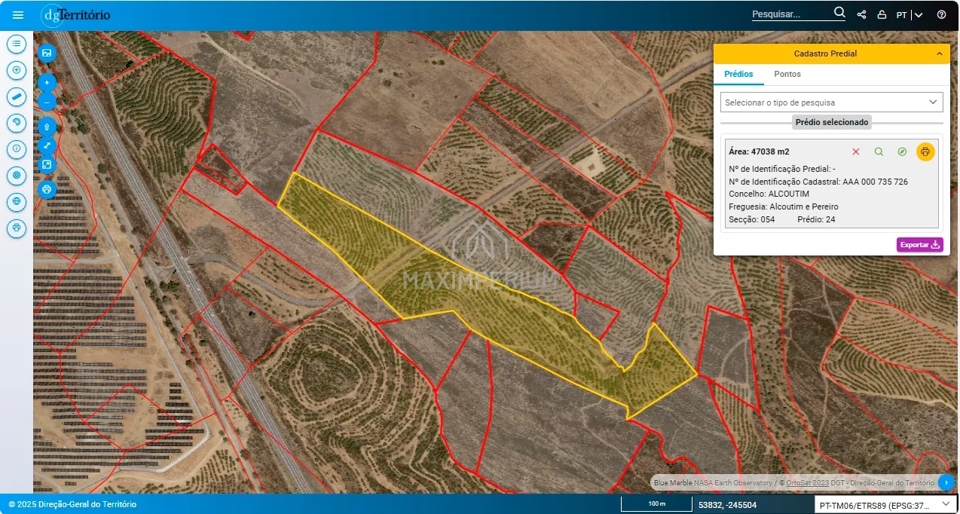This screenshot has height=514, width=960.
Task: Click the Exportar button
Action: pos(919,245)
